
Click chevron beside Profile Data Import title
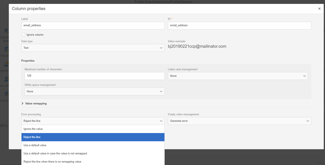click(197, 2)
